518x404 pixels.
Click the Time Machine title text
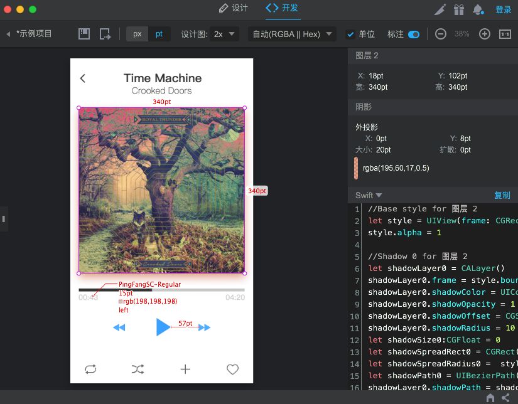(x=163, y=78)
